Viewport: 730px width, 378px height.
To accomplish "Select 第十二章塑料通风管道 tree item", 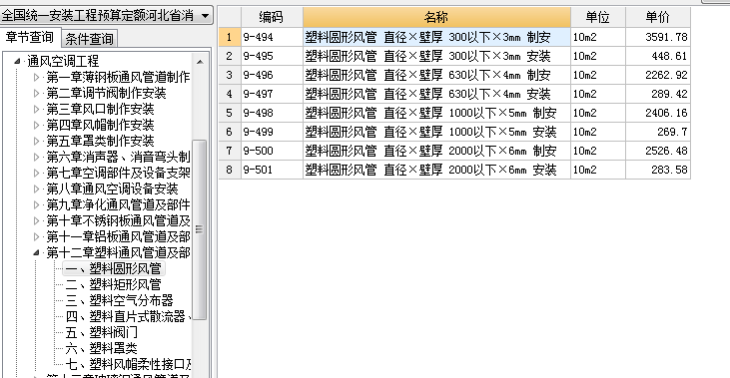I will tap(118, 252).
